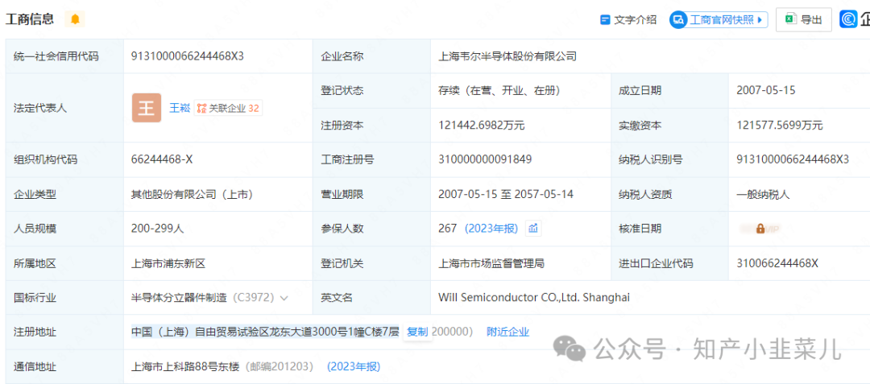Select 上海市市场监督管理局 registration authority
This screenshot has height=384, width=870.
(491, 263)
